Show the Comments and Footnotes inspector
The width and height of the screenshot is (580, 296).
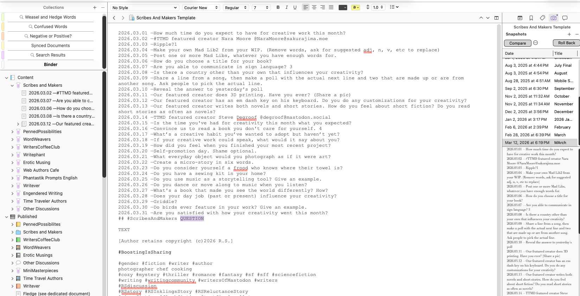pos(565,18)
